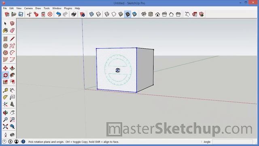Viewport: 259px width, 146px height.
Task: Select the Rectangle drawing tool
Action: pyautogui.click(x=5, y=39)
